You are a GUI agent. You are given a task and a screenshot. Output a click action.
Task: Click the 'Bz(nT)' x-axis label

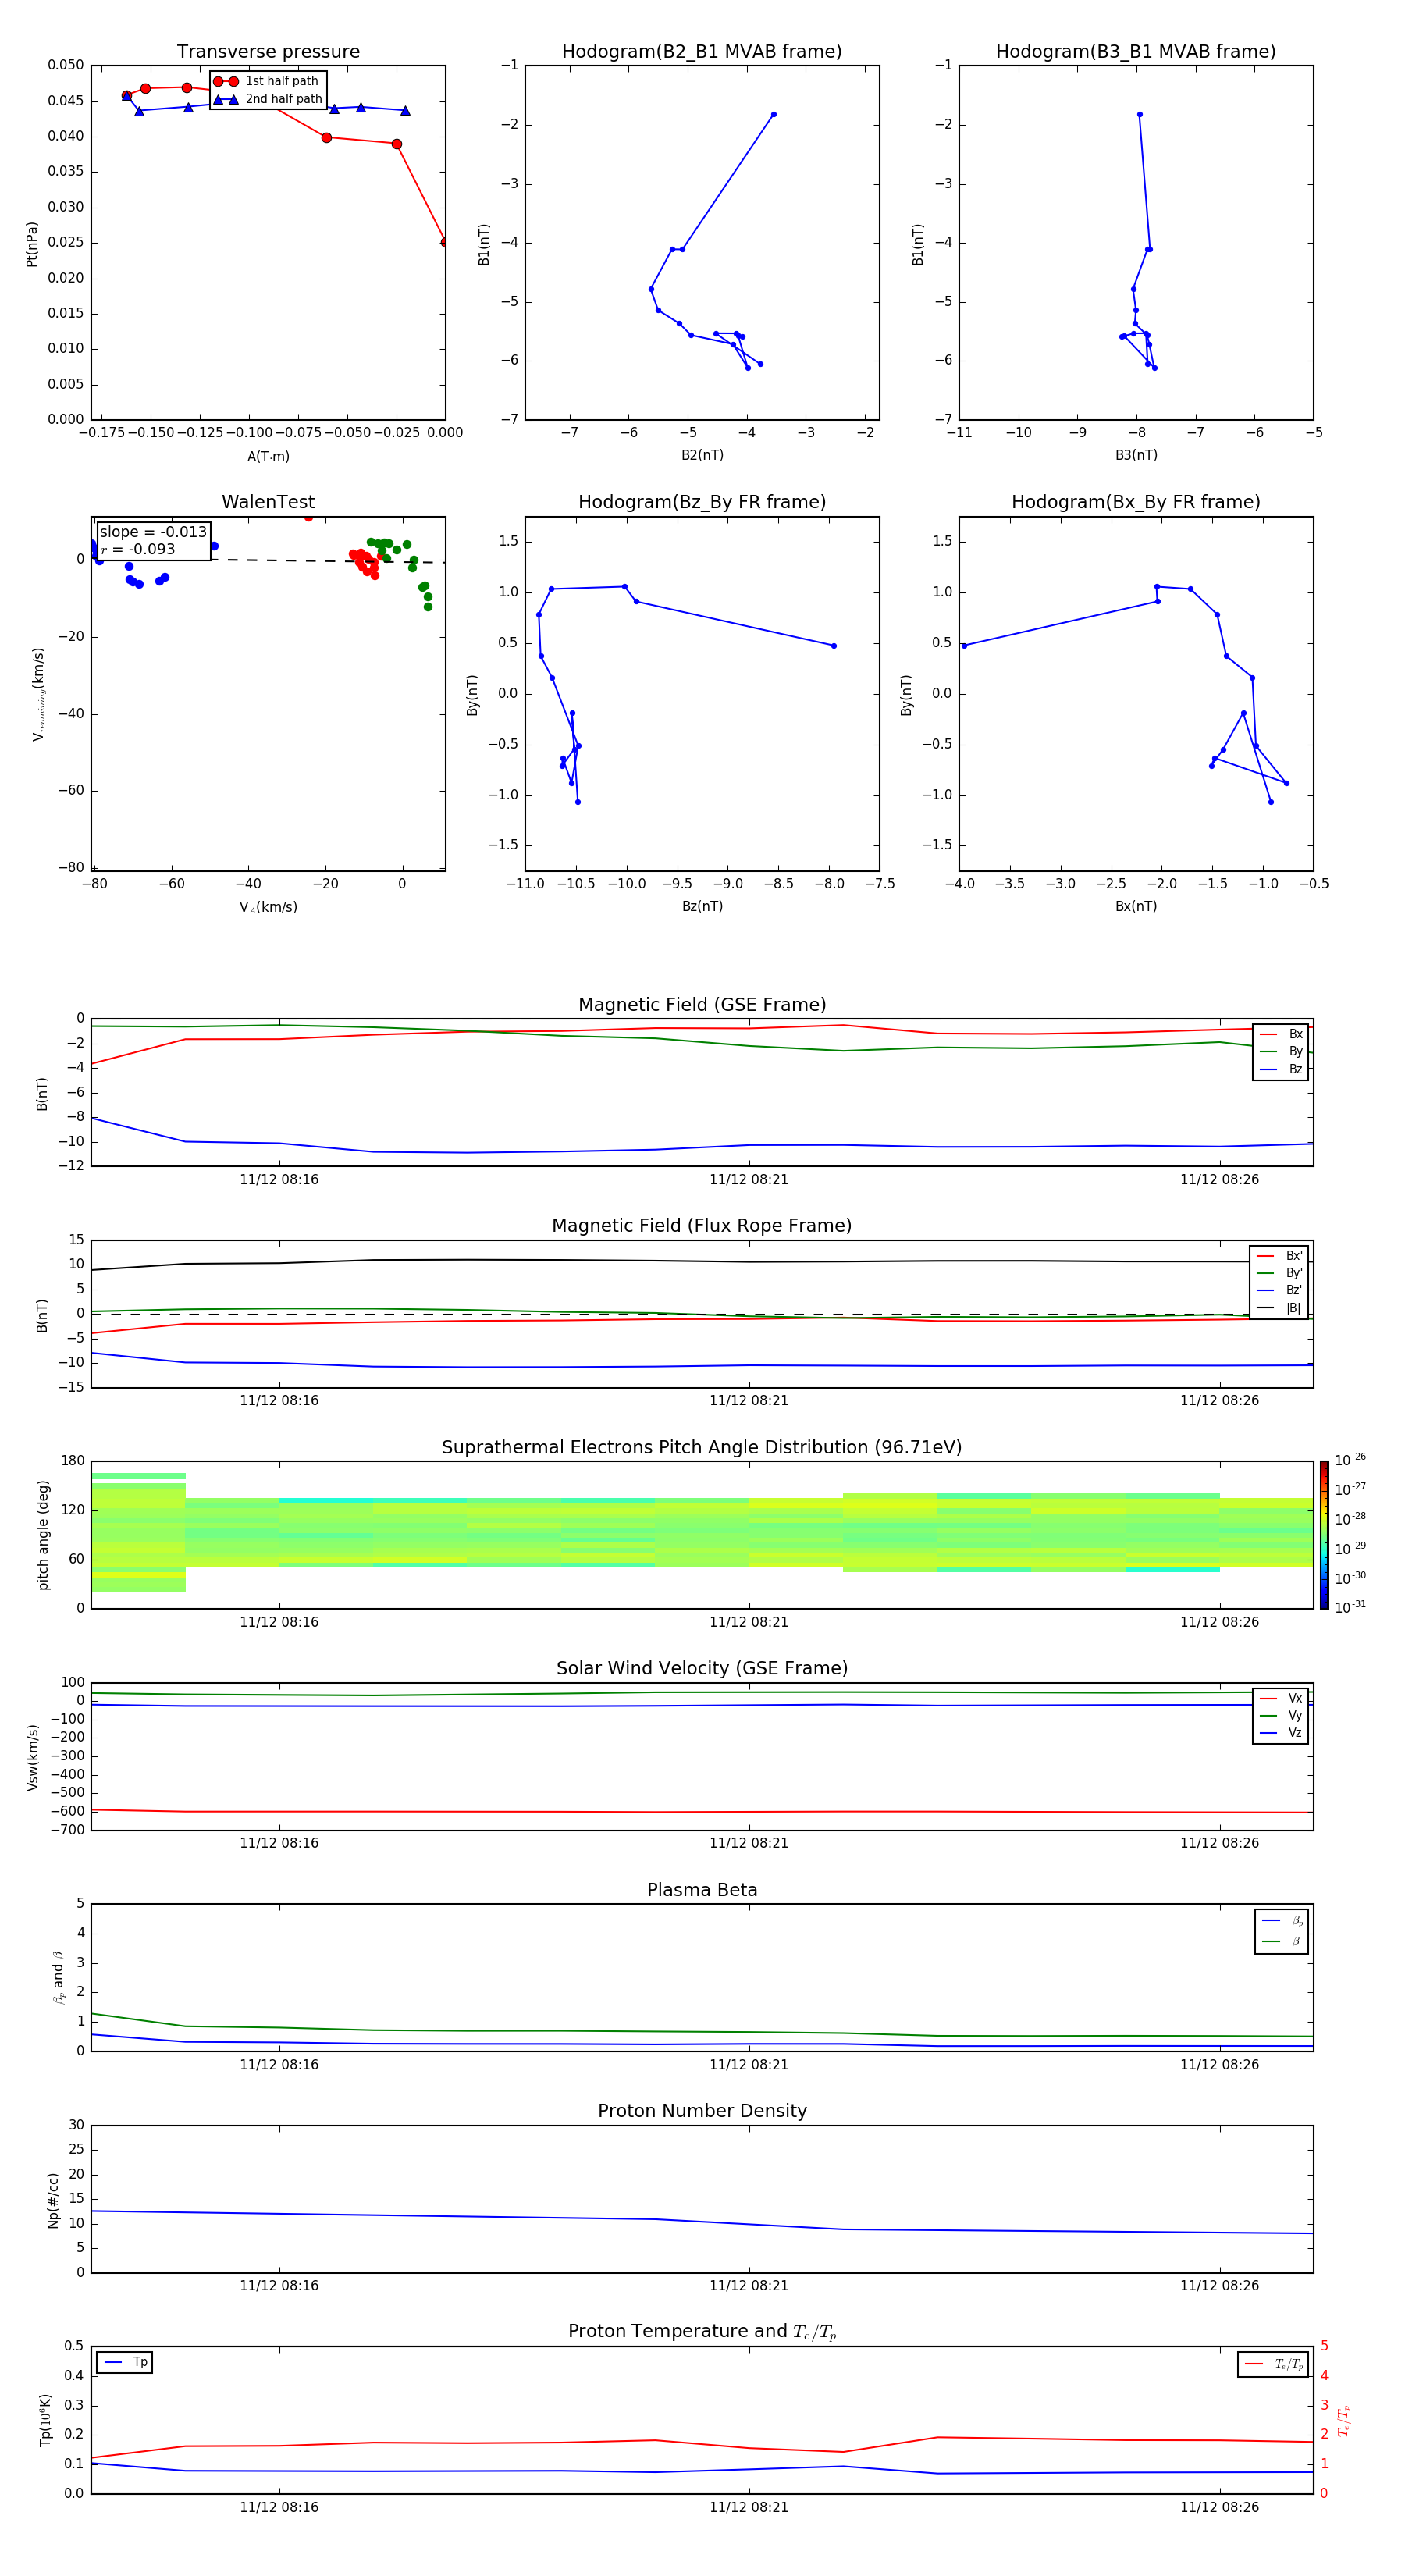(702, 906)
